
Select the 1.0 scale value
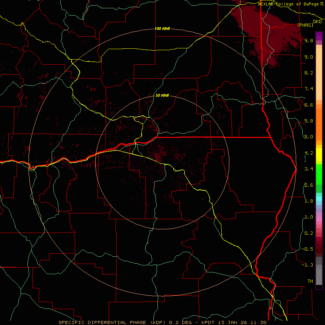309,217
